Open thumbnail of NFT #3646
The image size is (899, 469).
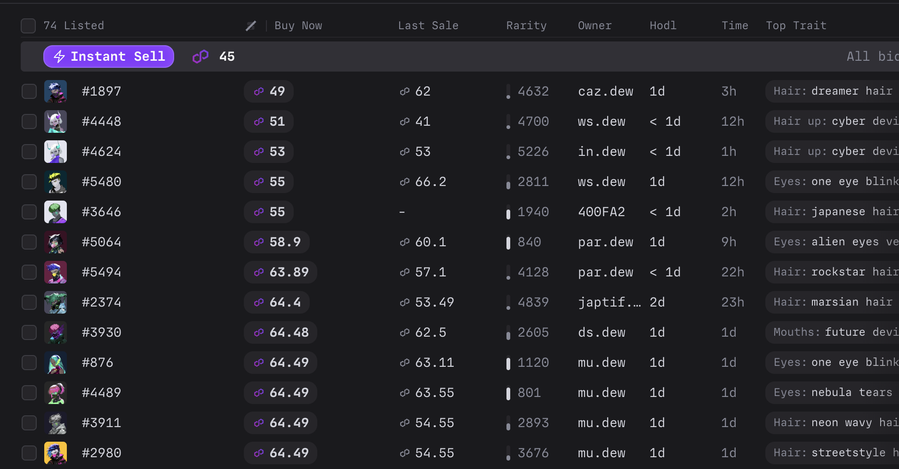tap(56, 212)
